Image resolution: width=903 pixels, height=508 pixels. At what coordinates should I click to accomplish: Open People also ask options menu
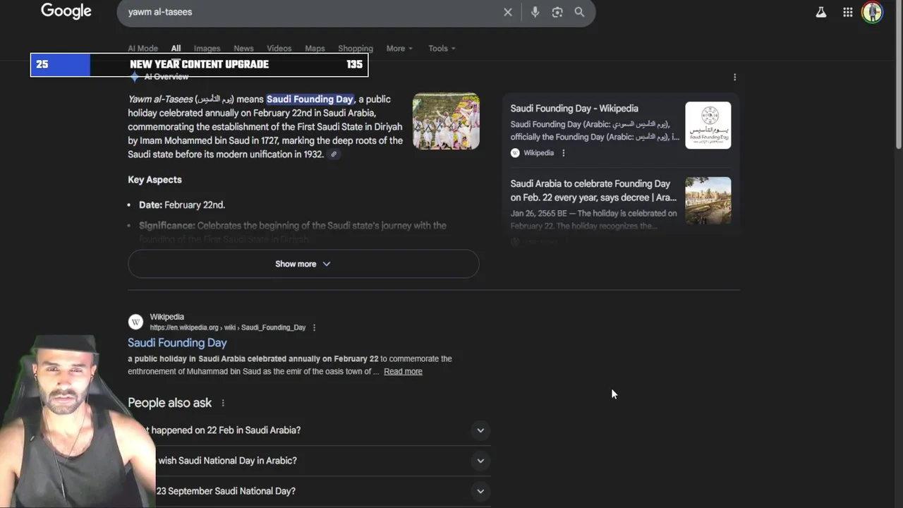point(223,403)
